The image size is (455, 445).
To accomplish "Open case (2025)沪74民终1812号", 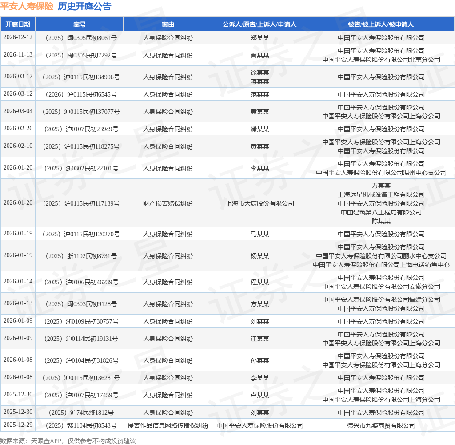I will click(x=80, y=413).
